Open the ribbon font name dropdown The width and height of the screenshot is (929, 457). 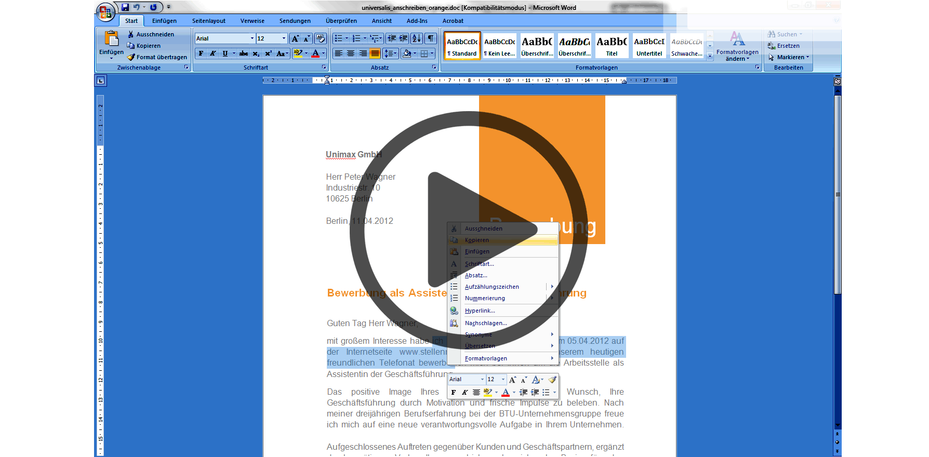pyautogui.click(x=252, y=38)
